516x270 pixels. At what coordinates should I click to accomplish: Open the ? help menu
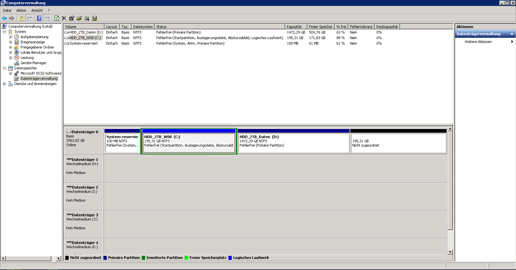coord(49,10)
